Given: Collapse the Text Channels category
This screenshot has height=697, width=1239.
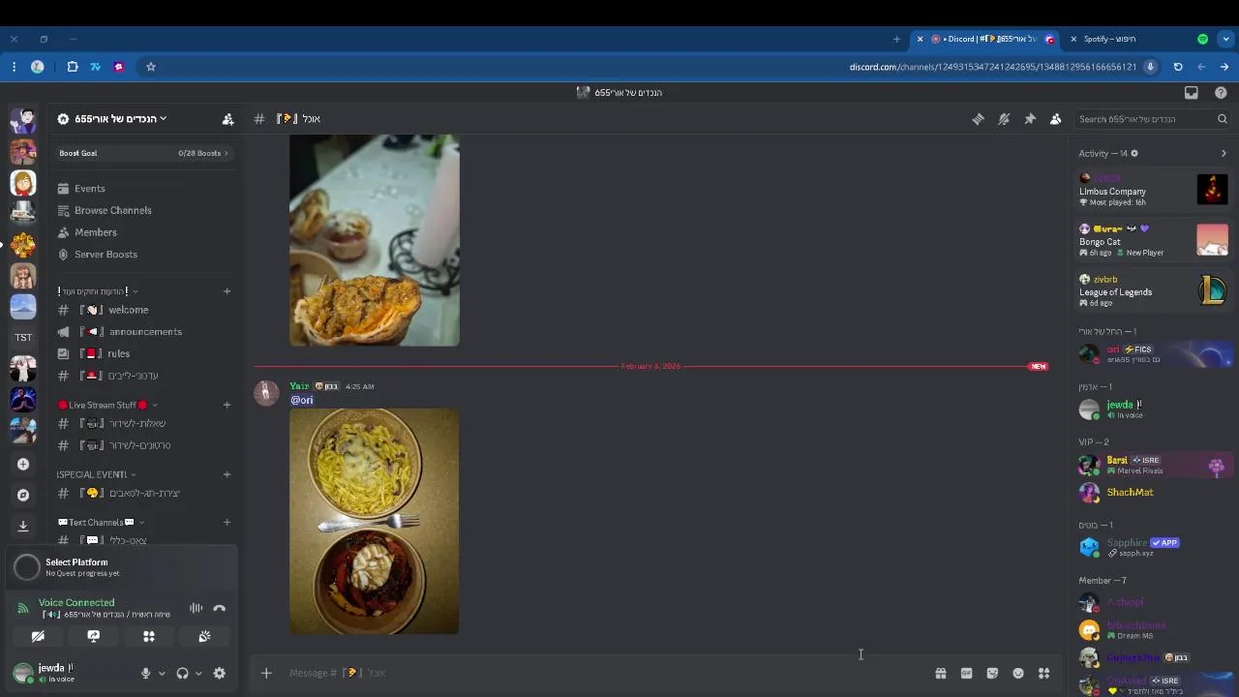Looking at the screenshot, I should click(101, 523).
